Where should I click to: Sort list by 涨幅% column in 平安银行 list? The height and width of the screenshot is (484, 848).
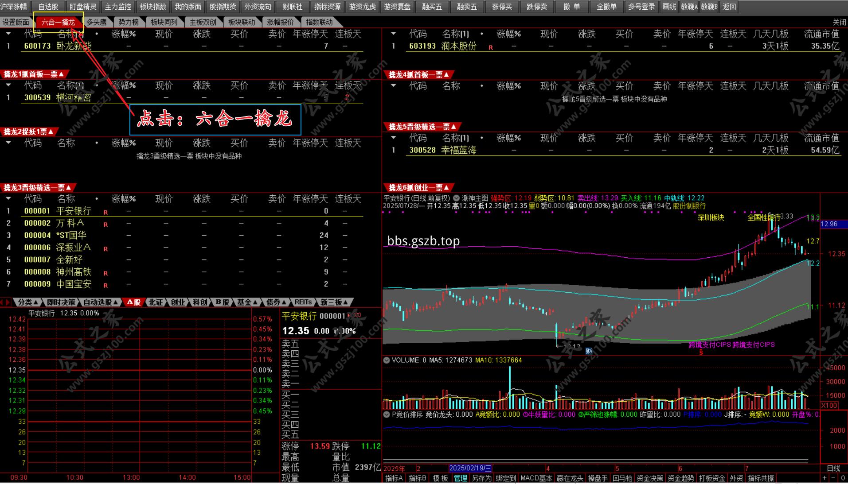tap(124, 199)
